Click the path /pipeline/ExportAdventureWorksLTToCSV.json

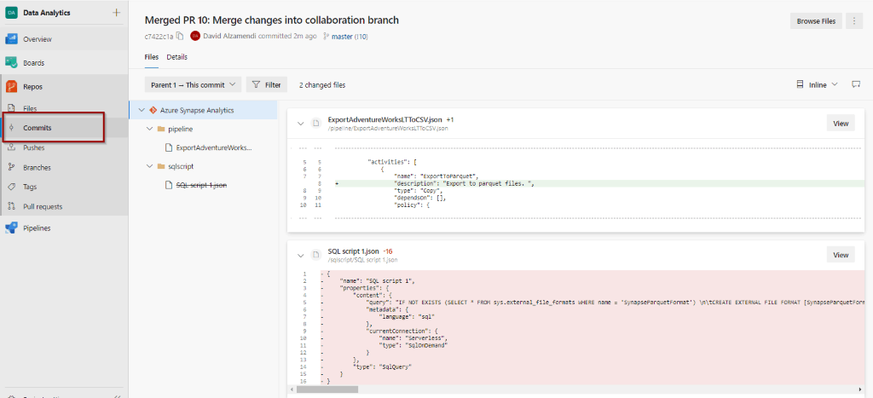(388, 128)
